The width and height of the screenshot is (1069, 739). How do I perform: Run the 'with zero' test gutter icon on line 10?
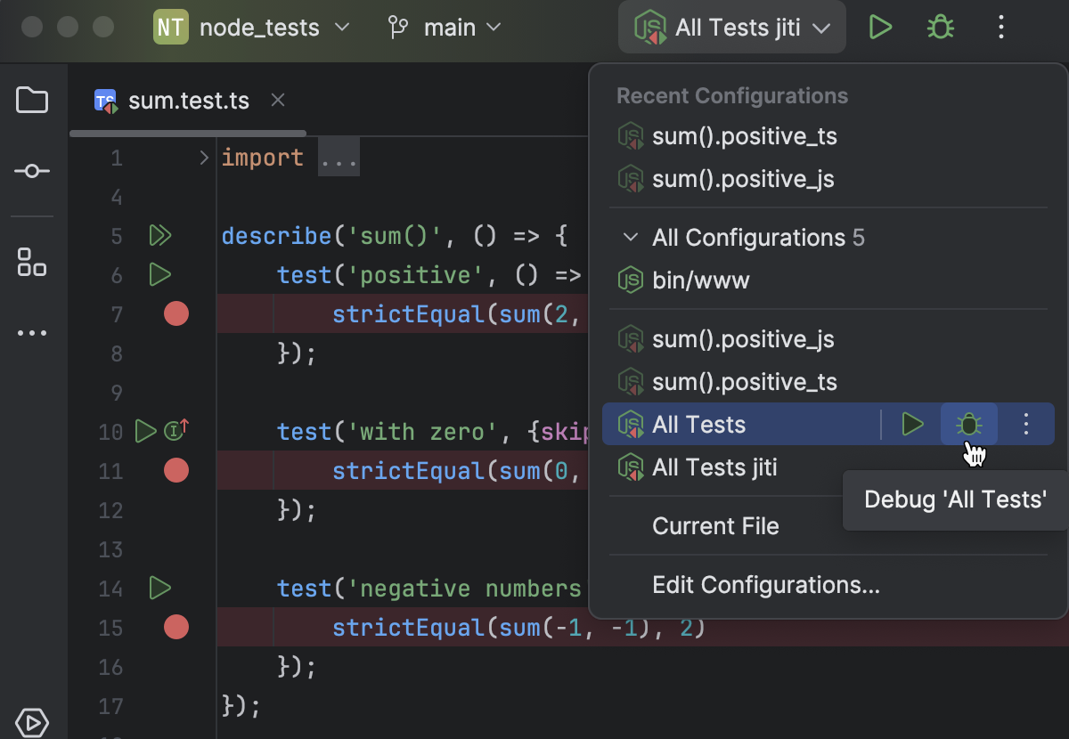(x=146, y=432)
